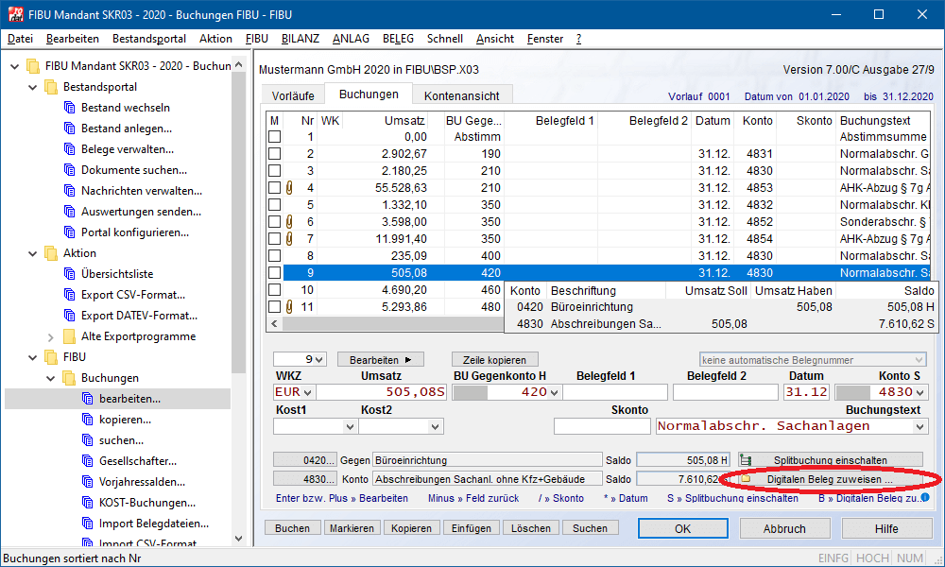The height and width of the screenshot is (567, 945).
Task: Tick the mark checkbox for booking row 8
Action: tap(274, 256)
